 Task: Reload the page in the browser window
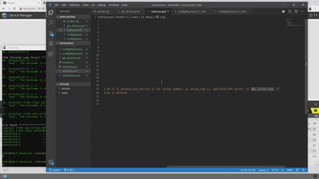[14, 8]
